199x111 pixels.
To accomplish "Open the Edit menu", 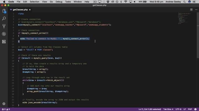I will tap(25, 2).
